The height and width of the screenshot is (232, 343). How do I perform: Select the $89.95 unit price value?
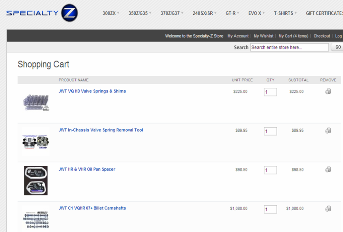(241, 131)
